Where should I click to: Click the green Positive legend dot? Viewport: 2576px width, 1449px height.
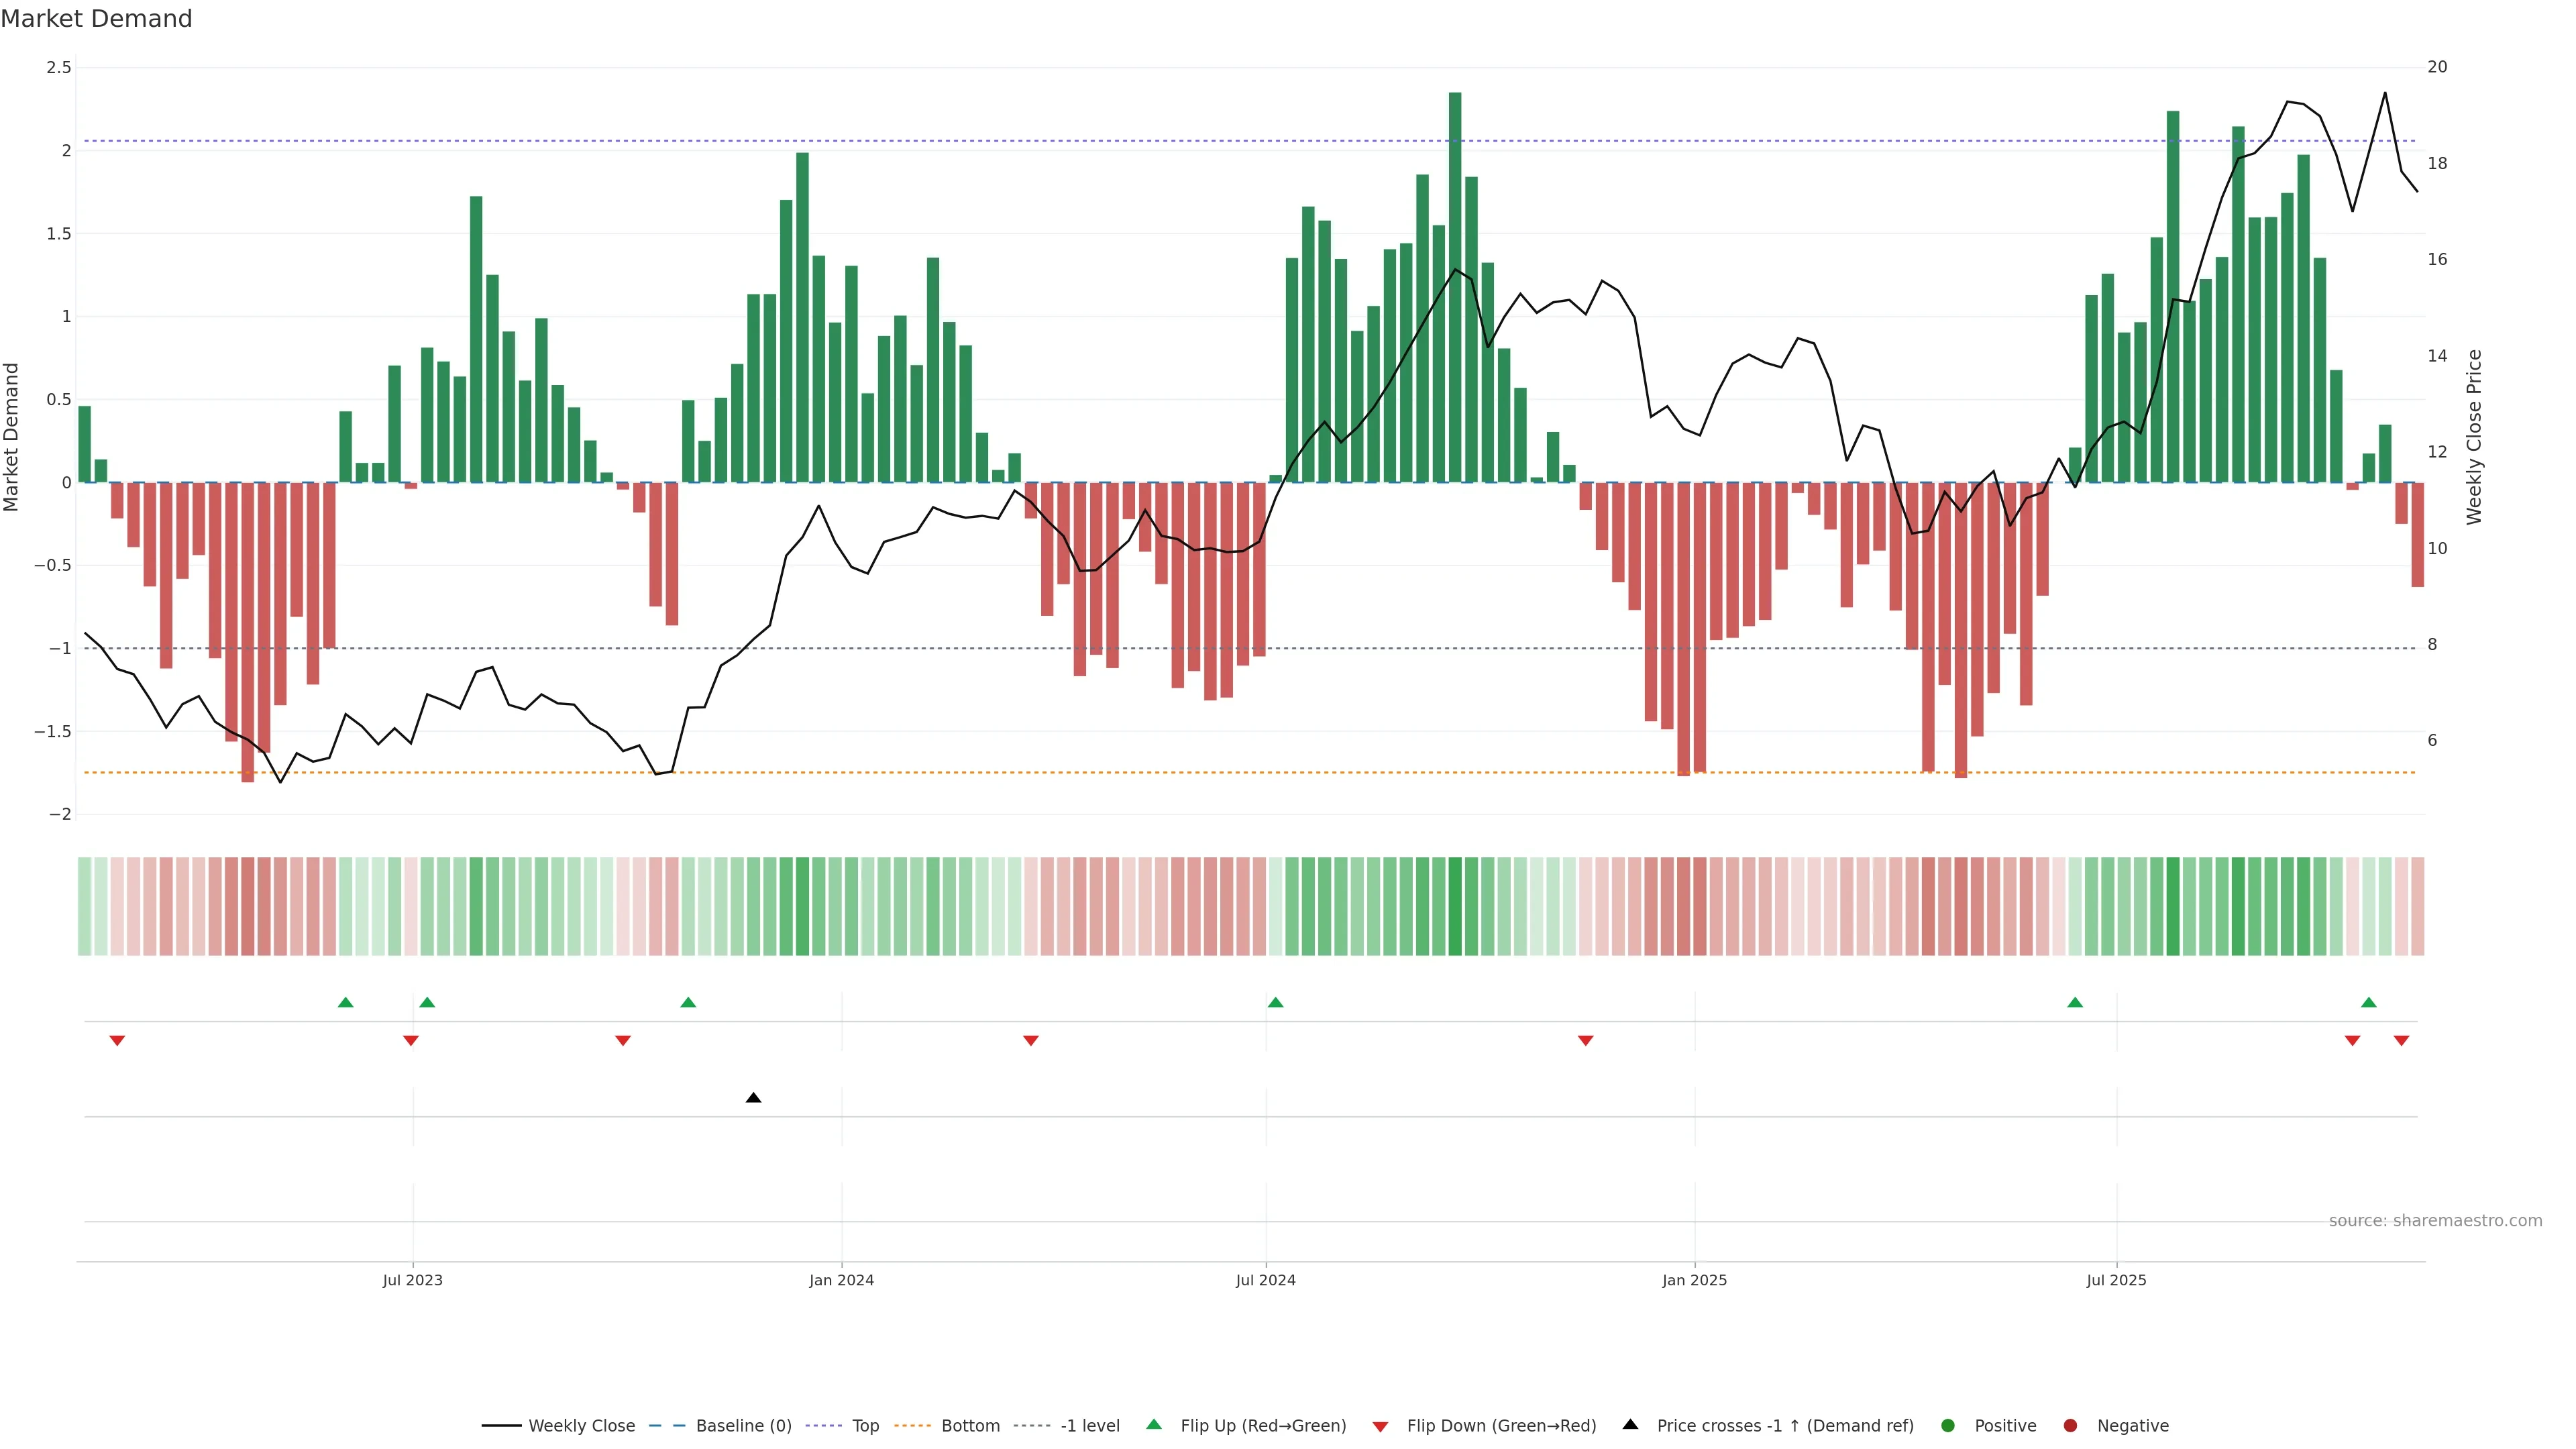pyautogui.click(x=1947, y=1426)
